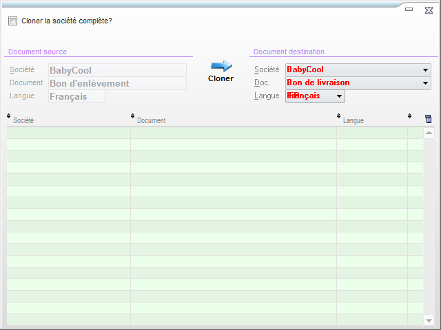441x330 pixels.
Task: Click the Document column header
Action: coord(233,120)
